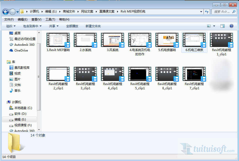Viewport: 239px width, 161px height.
Task: Open the 编辑(E) menu
Action: [x=22, y=19]
